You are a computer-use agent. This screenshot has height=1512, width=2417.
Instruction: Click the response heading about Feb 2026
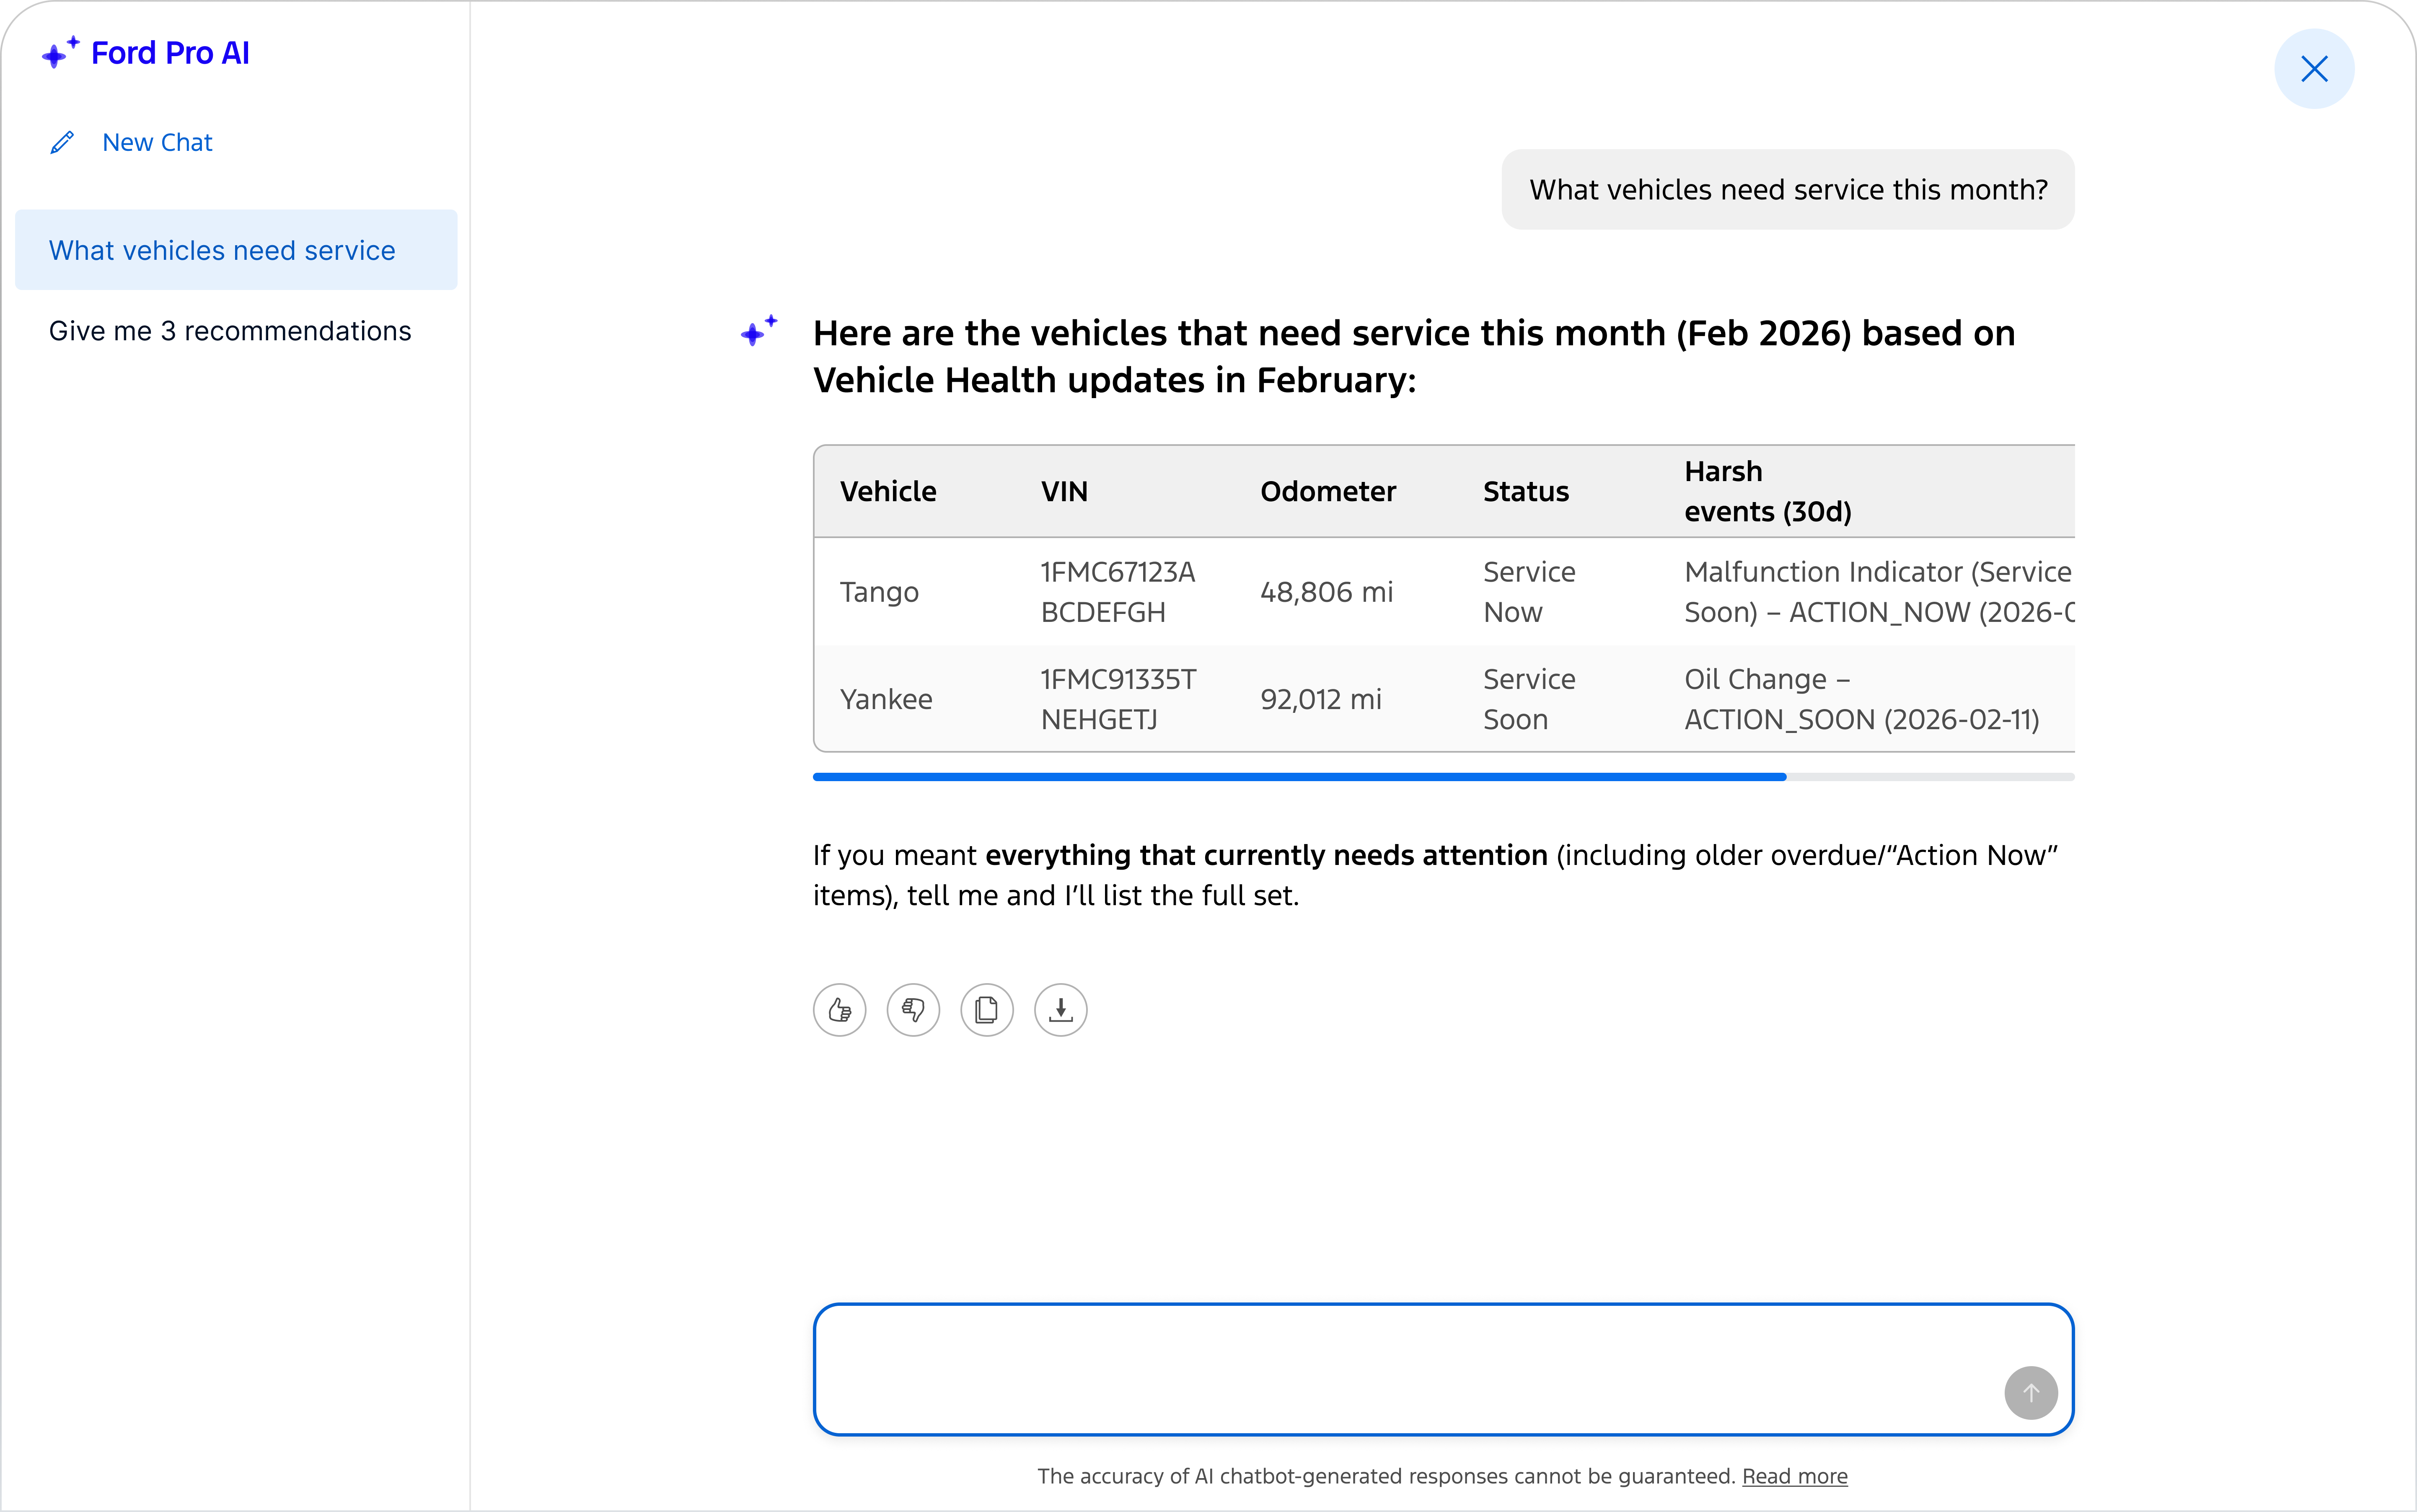(x=1414, y=356)
